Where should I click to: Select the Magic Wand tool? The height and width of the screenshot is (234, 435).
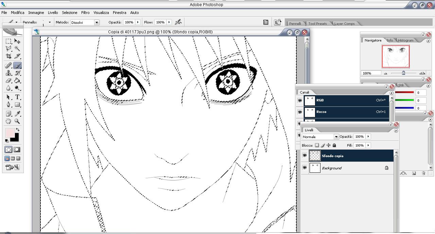[17, 49]
